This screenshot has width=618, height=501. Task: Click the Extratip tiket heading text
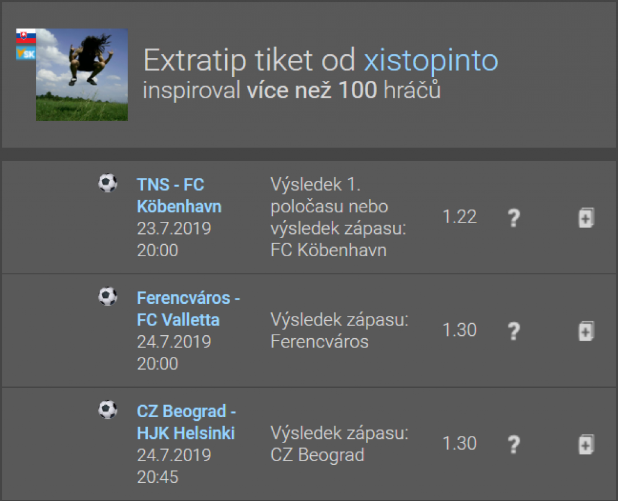250,60
